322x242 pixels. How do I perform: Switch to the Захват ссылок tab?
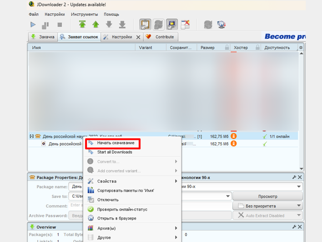[79, 37]
